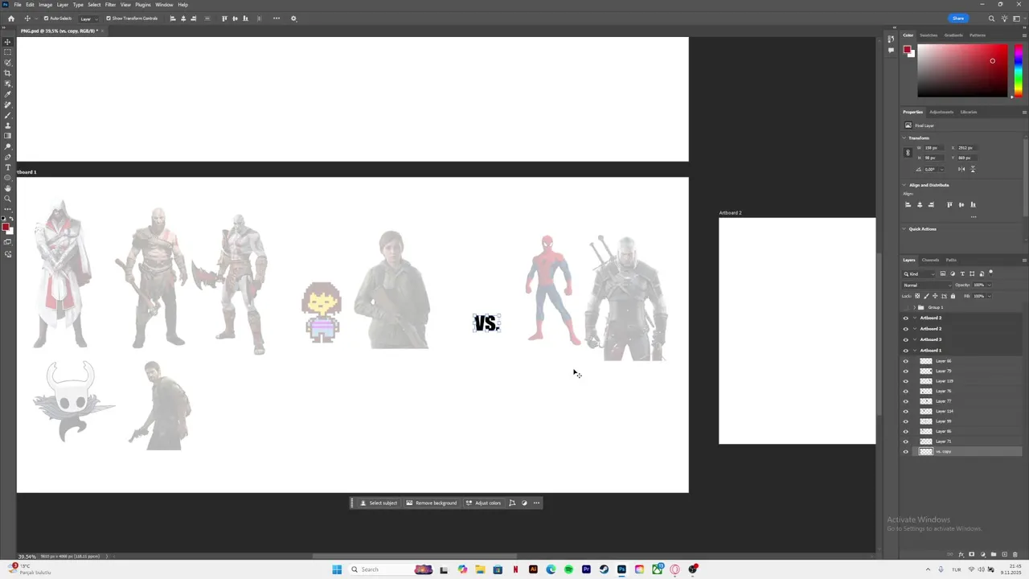This screenshot has height=579, width=1029.
Task: Open the Filter menu
Action: [110, 5]
